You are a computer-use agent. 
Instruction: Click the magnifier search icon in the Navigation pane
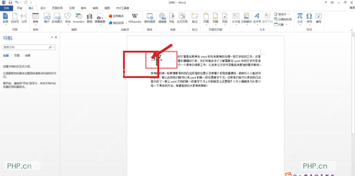coord(50,47)
